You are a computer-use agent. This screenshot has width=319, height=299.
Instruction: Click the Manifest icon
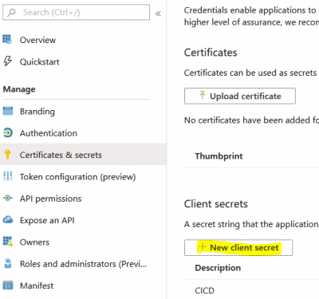8,285
